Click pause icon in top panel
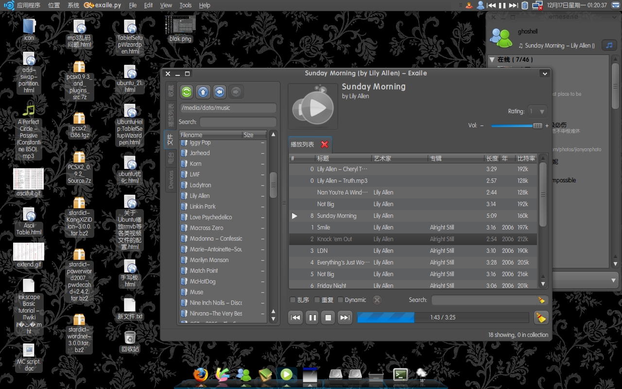 click(502, 5)
